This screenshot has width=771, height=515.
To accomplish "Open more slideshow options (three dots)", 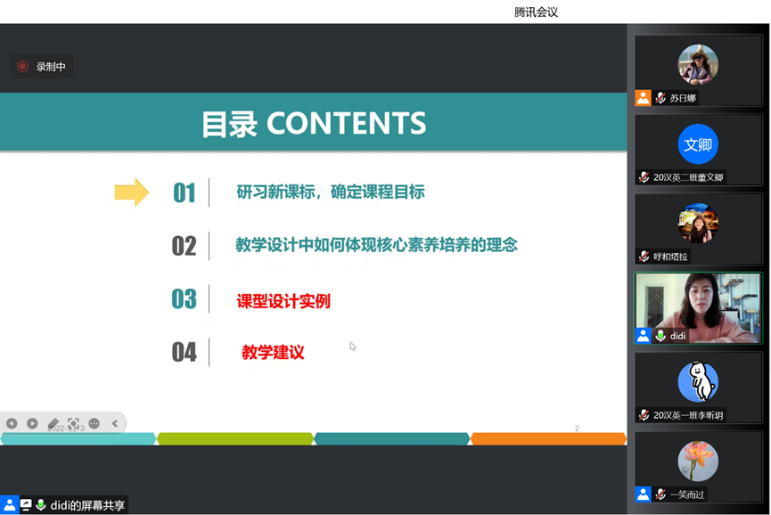I will click(x=94, y=423).
